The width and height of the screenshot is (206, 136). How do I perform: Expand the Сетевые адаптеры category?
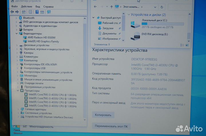click(18, 109)
